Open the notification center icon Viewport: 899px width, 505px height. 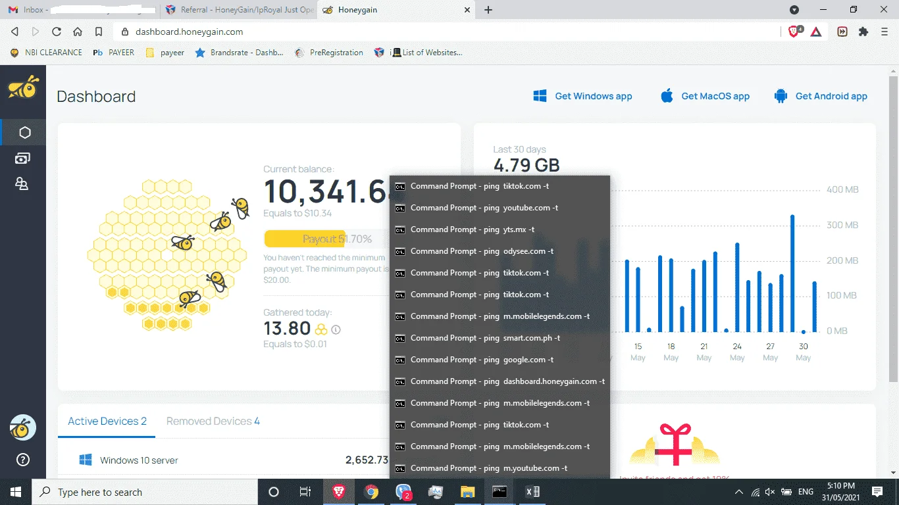pyautogui.click(x=877, y=492)
